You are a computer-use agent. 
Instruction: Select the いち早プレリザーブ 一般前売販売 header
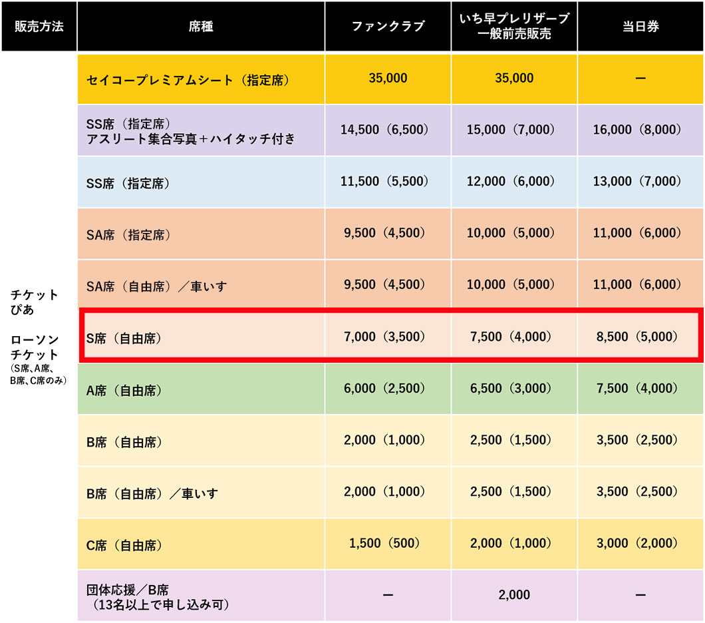pos(514,27)
